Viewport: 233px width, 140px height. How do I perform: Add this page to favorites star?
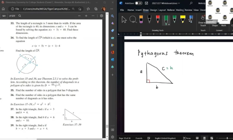(80, 9)
